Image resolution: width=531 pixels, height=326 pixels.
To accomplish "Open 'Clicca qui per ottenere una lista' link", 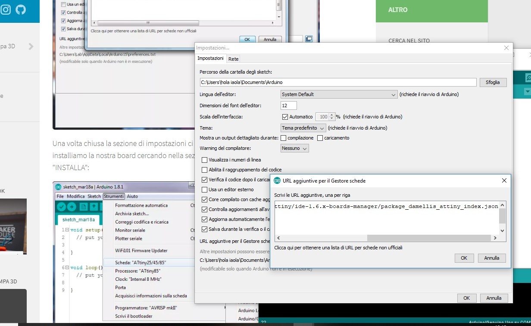I will point(338,248).
